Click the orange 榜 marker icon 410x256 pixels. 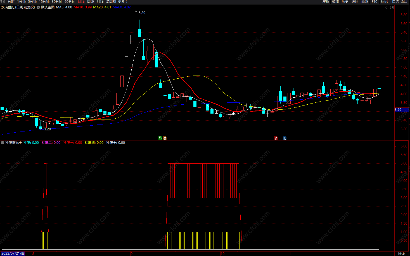coord(165,138)
